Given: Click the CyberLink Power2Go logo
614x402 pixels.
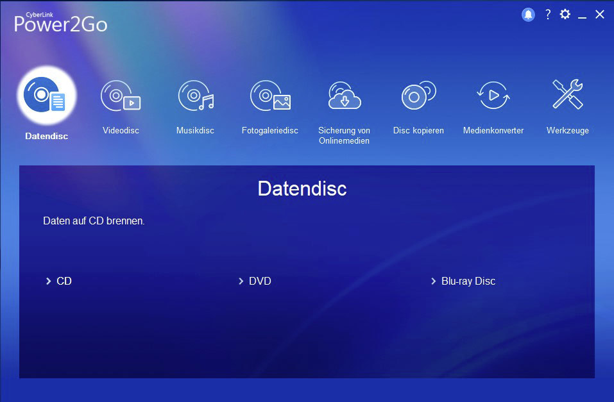Looking at the screenshot, I should (60, 22).
